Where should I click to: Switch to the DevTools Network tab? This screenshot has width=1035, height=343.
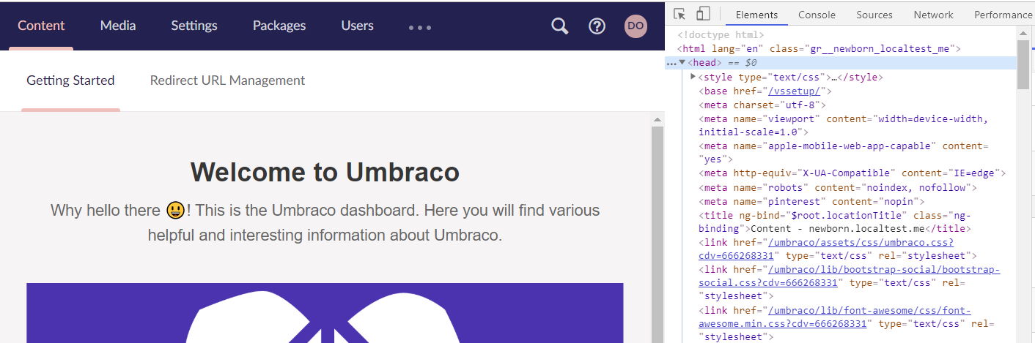[933, 15]
